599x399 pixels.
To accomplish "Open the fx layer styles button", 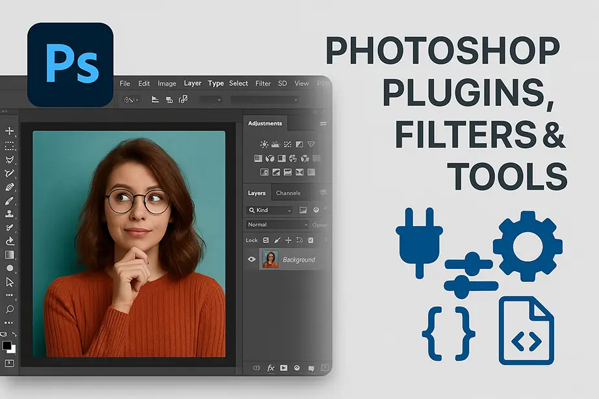I will click(x=271, y=368).
